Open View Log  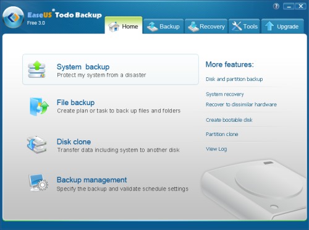tap(216, 149)
